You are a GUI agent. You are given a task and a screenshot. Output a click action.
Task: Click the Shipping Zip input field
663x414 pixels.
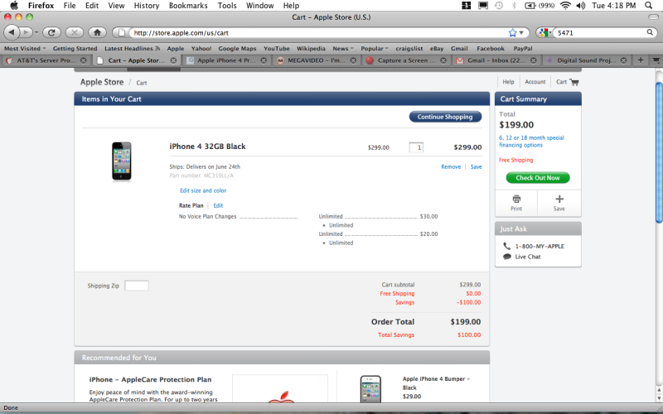pyautogui.click(x=137, y=286)
